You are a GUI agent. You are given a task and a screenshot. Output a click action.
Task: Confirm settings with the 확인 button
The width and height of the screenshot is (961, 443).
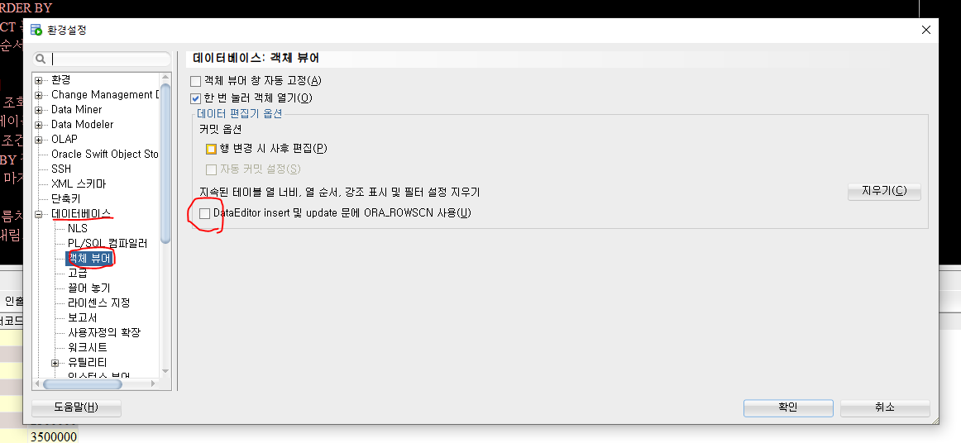[787, 408]
